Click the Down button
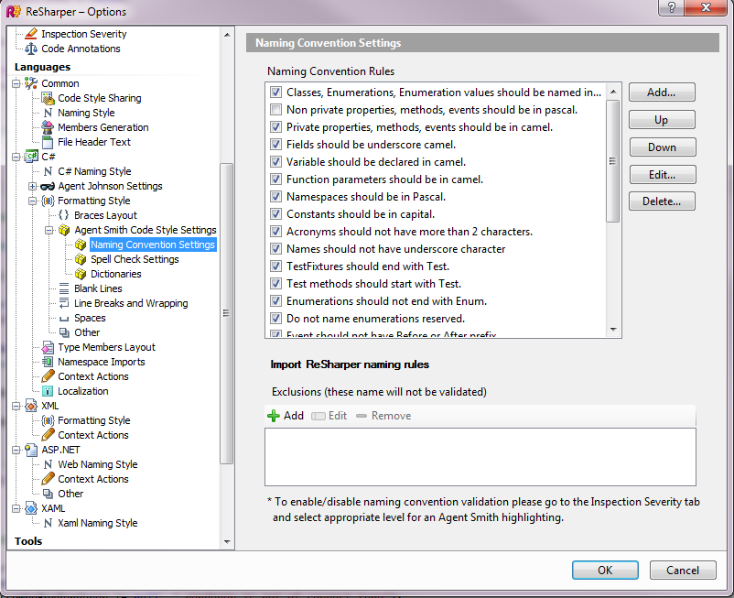The width and height of the screenshot is (734, 598). (x=662, y=147)
